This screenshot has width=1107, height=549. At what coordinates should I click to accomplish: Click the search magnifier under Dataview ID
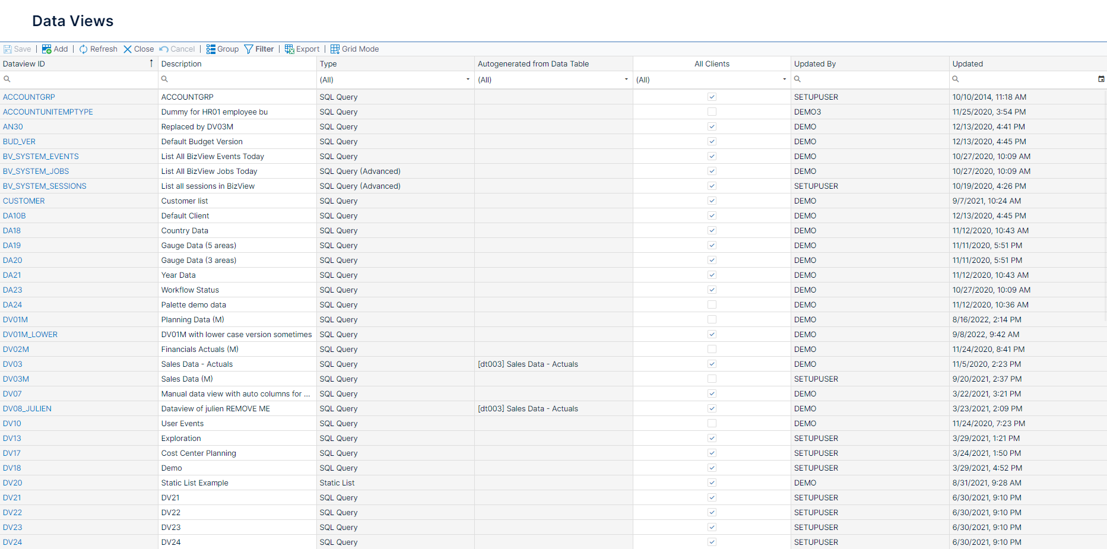coord(7,79)
